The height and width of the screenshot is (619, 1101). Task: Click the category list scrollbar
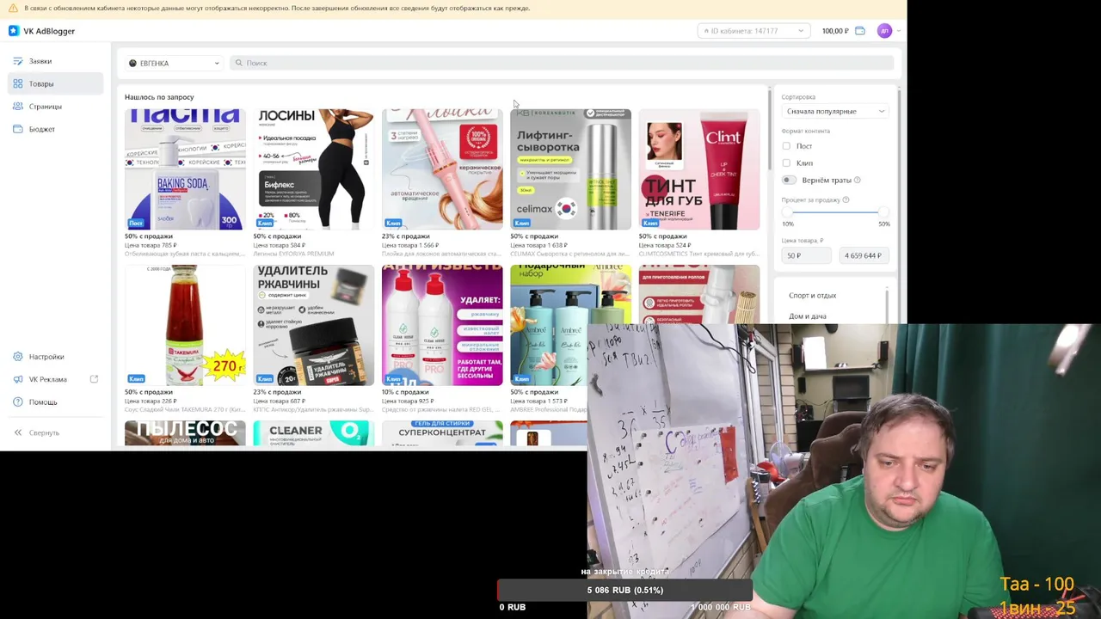click(x=887, y=306)
